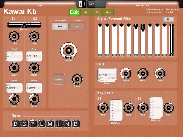Open the S2 Pedal DFG LFO list

point(34,56)
